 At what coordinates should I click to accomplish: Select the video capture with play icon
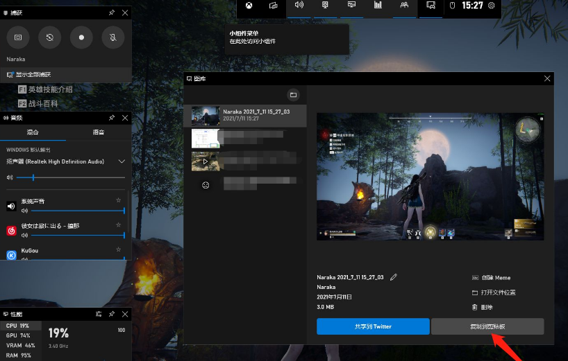(x=245, y=161)
